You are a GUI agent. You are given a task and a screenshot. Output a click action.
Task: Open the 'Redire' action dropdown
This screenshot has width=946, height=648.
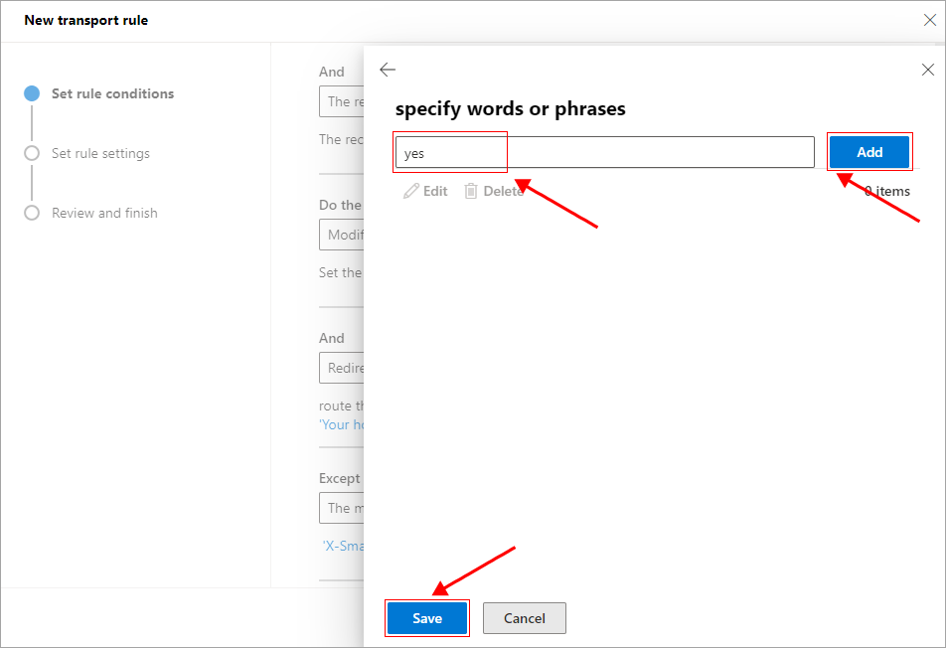click(341, 368)
